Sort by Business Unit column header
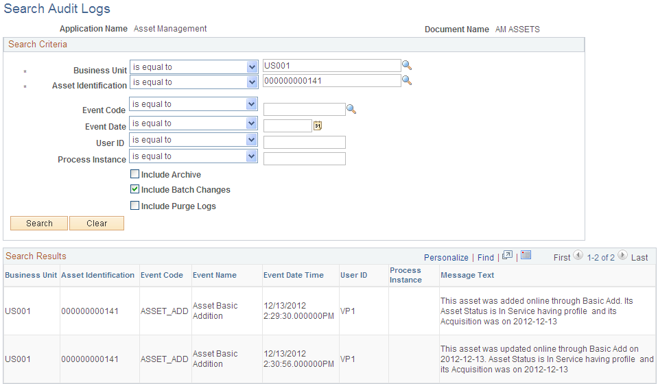Screen dimensions: 658x384 click(31, 275)
